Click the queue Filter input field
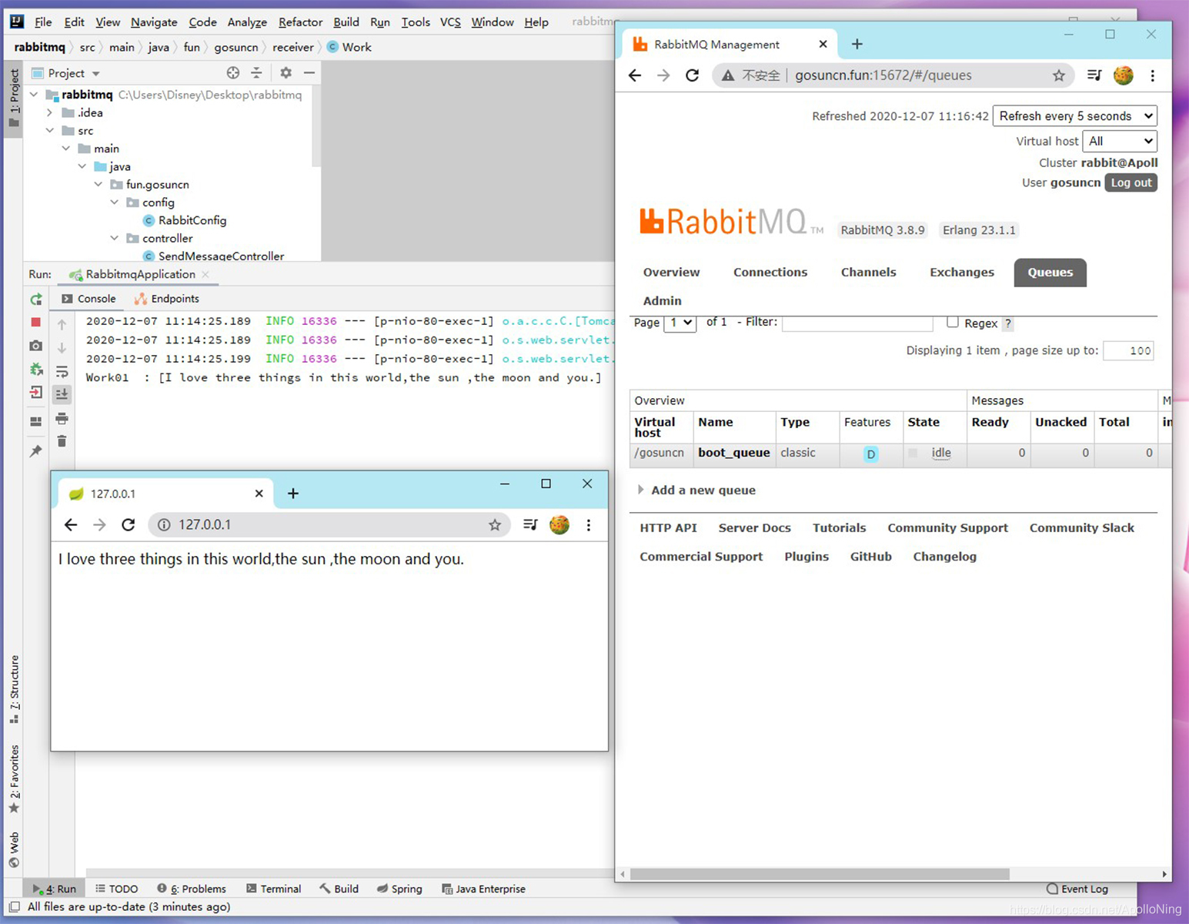1189x924 pixels. pyautogui.click(x=857, y=323)
